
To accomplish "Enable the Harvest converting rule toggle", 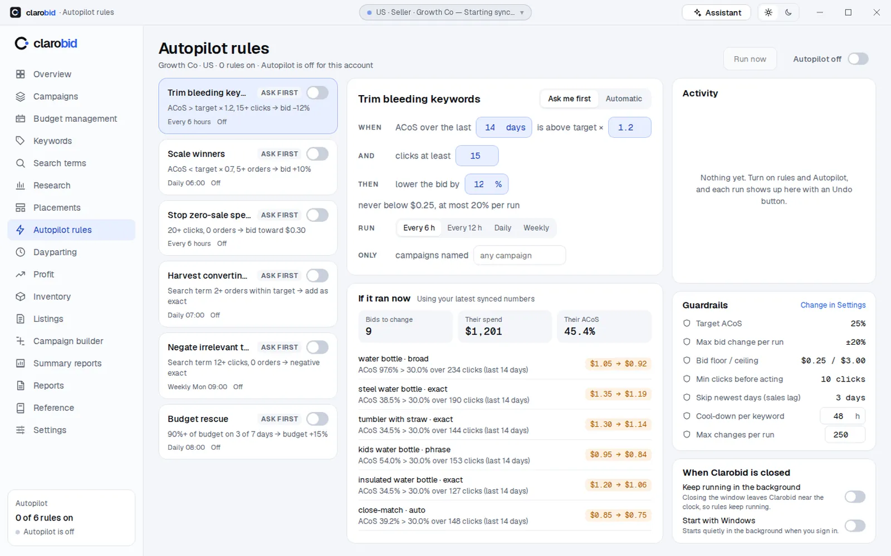I will 317,276.
